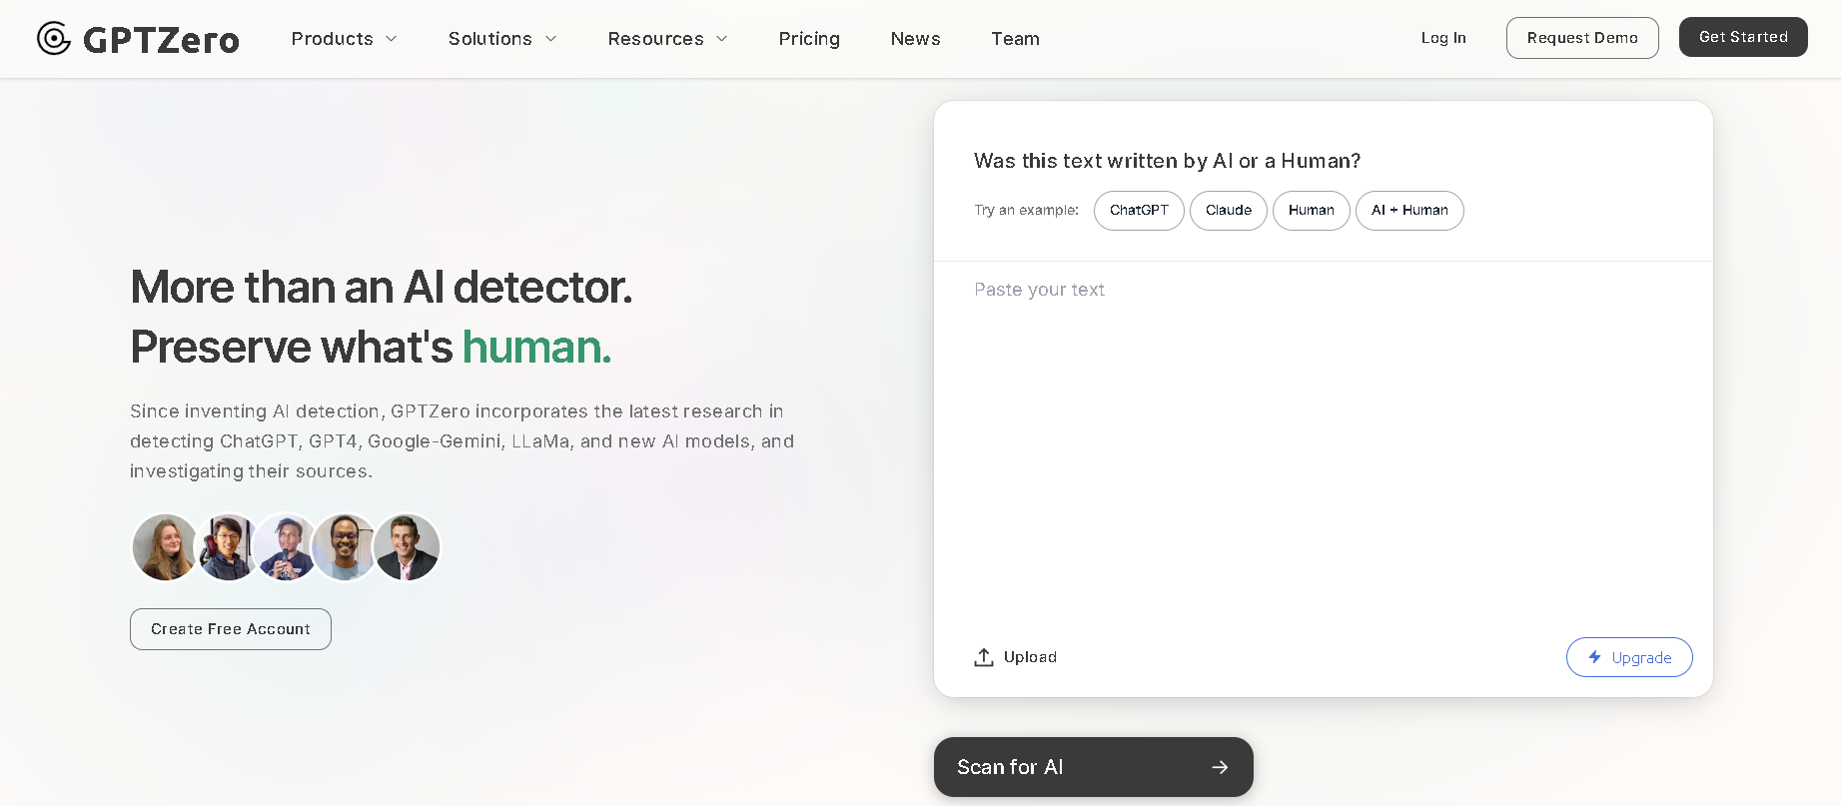Click the fourth avatar, the man with glasses

point(345,547)
